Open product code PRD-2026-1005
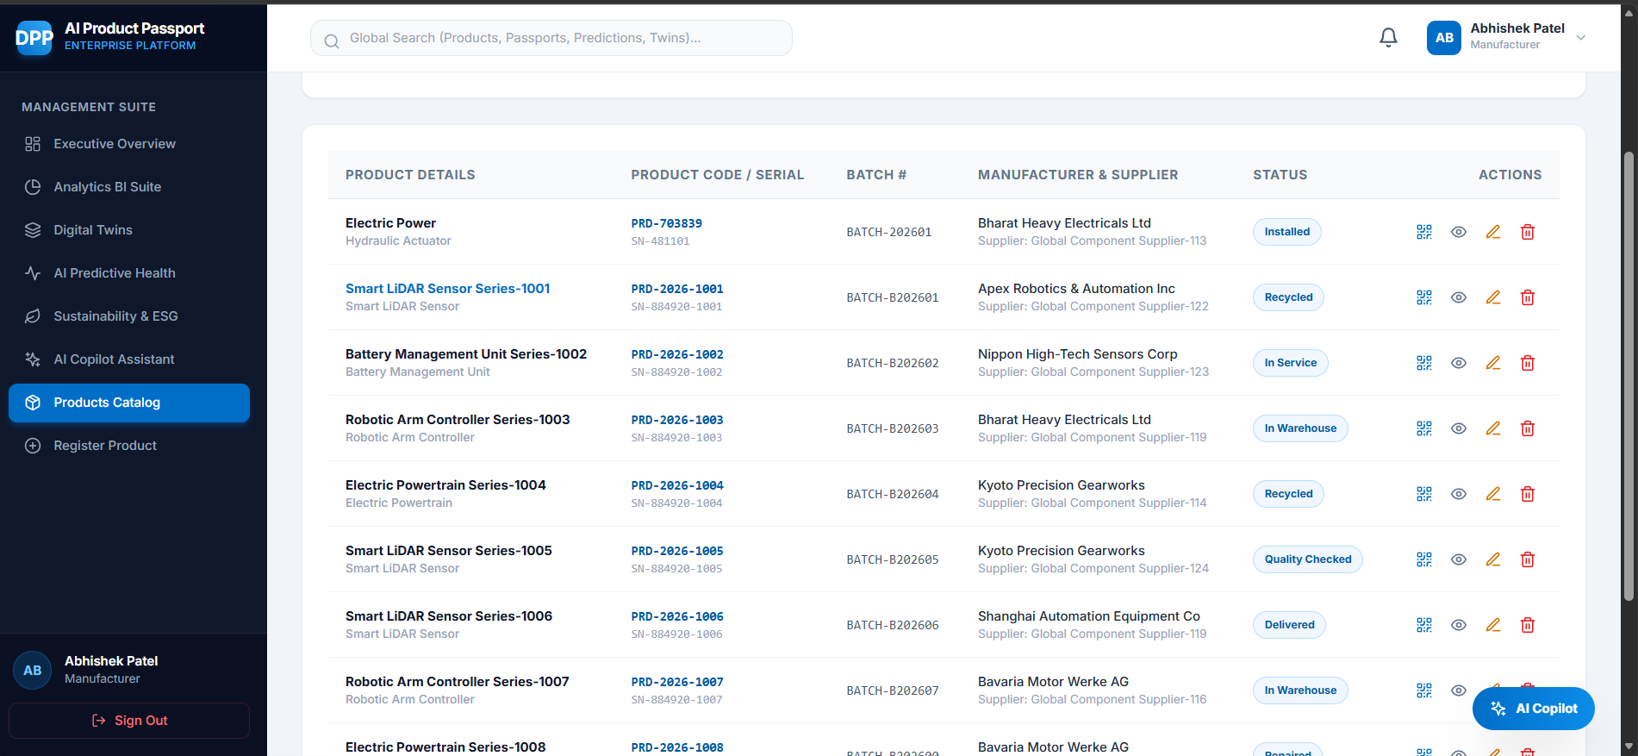Screen dimensions: 1638x756 [677, 551]
